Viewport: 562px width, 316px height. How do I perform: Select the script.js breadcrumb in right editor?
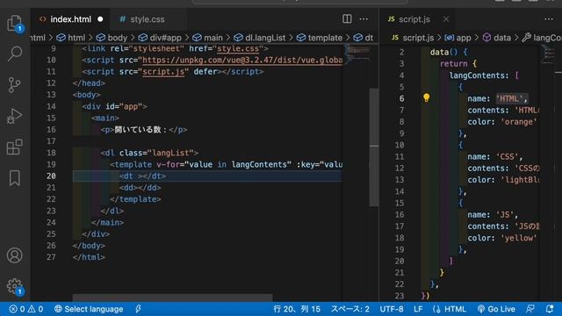coord(413,38)
